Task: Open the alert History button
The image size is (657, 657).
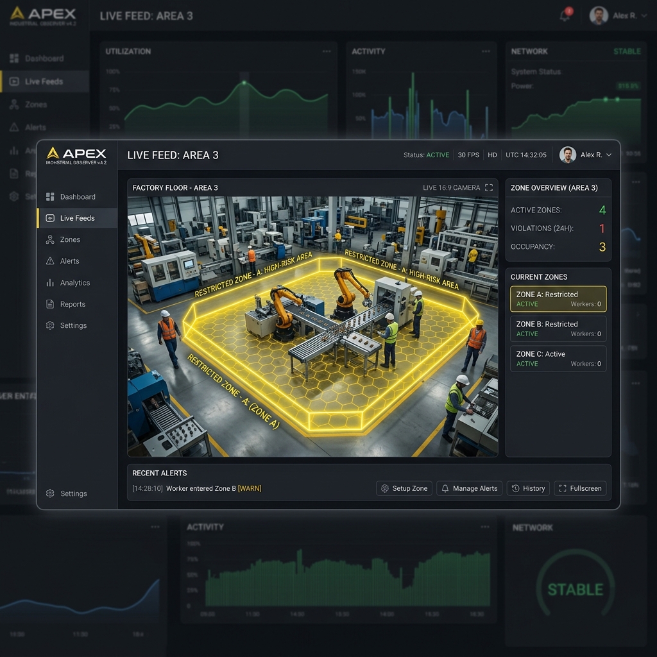Action: click(529, 488)
